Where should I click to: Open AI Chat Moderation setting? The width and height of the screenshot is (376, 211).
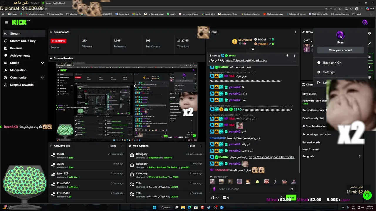tap(314, 126)
